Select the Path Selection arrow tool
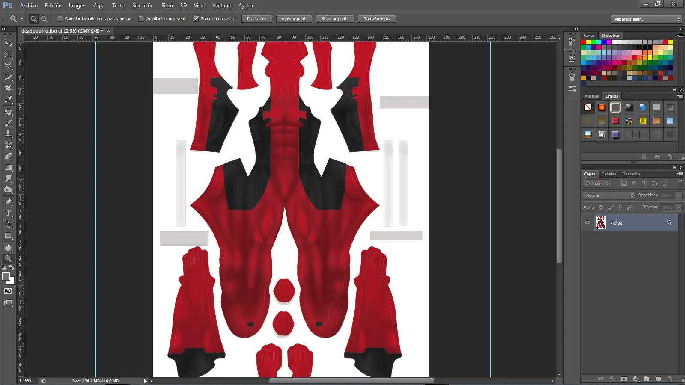The image size is (685, 385). (8, 224)
